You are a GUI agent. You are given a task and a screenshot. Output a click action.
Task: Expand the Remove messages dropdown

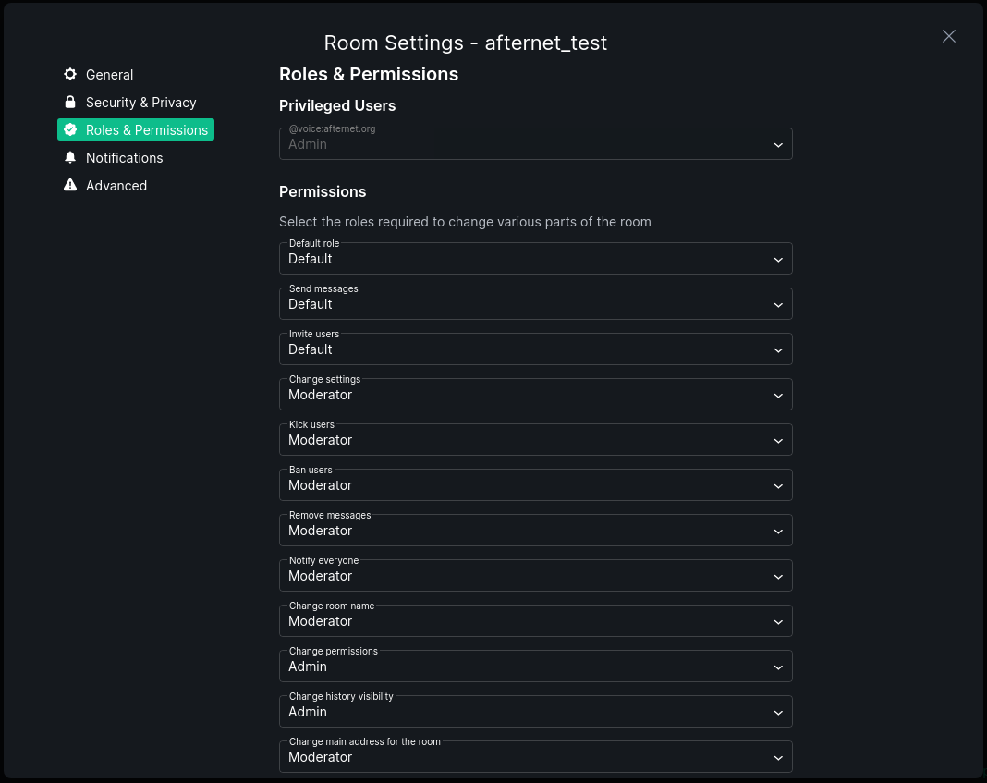click(535, 532)
